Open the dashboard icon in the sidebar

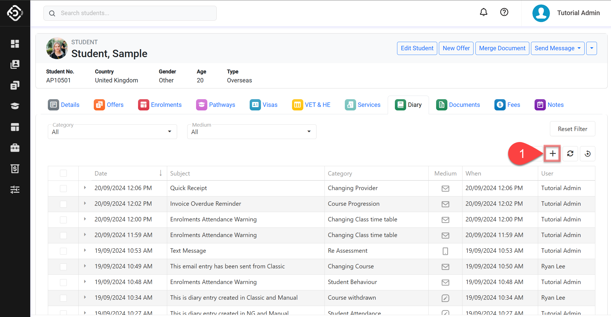pyautogui.click(x=15, y=44)
